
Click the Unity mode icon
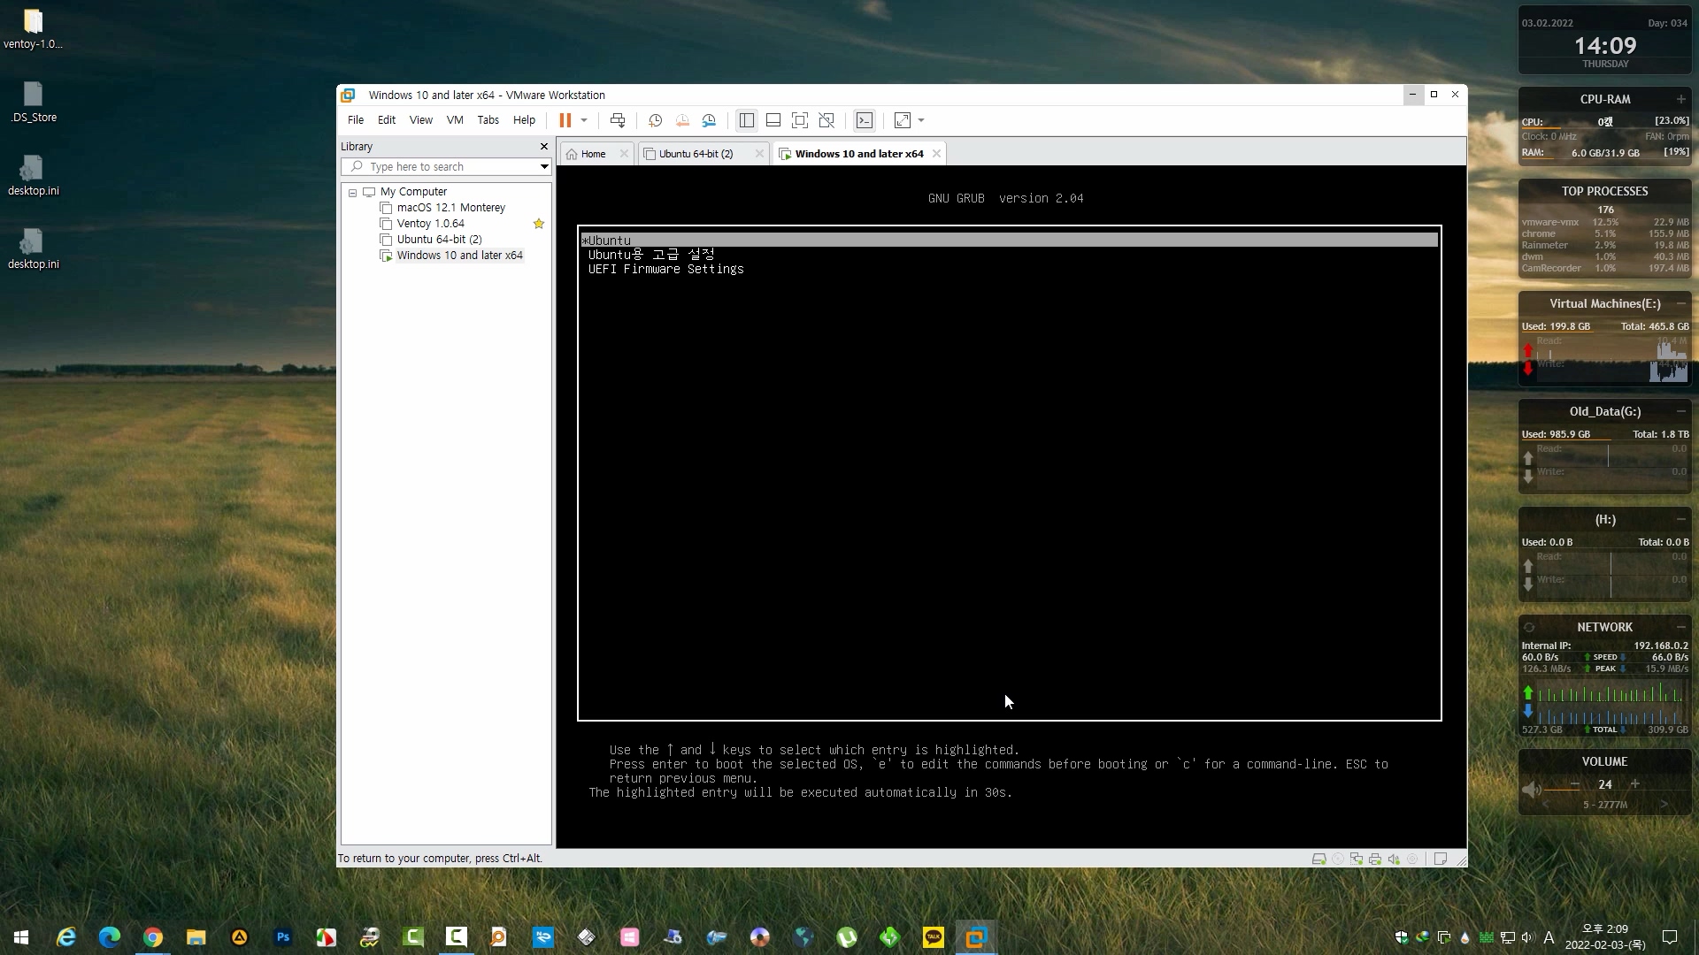[x=826, y=120]
